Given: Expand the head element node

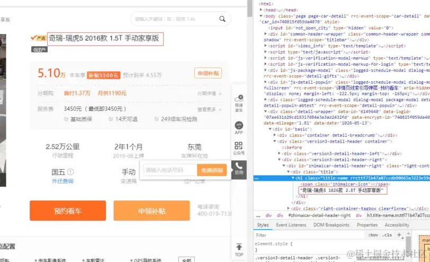Looking at the screenshot, I should pyautogui.click(x=261, y=10).
